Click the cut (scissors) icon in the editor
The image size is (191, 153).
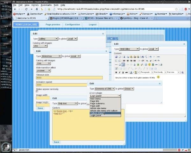(x=124, y=57)
